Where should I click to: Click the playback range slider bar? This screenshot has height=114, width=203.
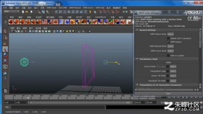point(80,102)
